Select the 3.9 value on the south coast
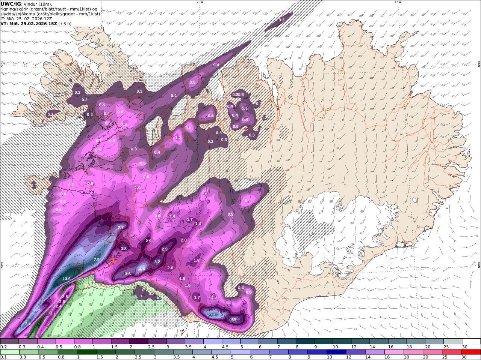481x360 pixels. click(233, 319)
